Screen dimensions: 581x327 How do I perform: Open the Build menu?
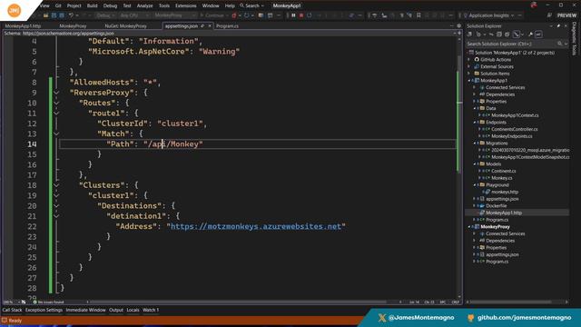tap(93, 5)
